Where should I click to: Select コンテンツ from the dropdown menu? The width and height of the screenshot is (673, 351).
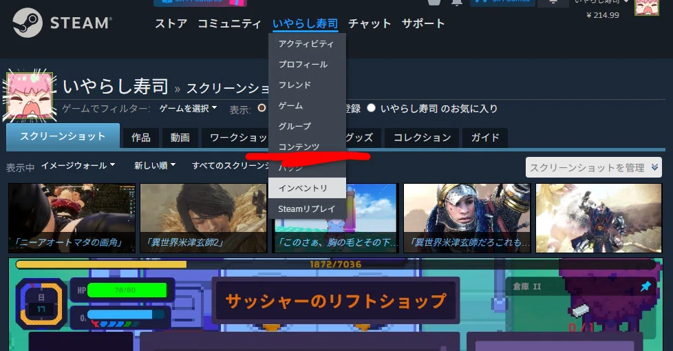[307, 147]
